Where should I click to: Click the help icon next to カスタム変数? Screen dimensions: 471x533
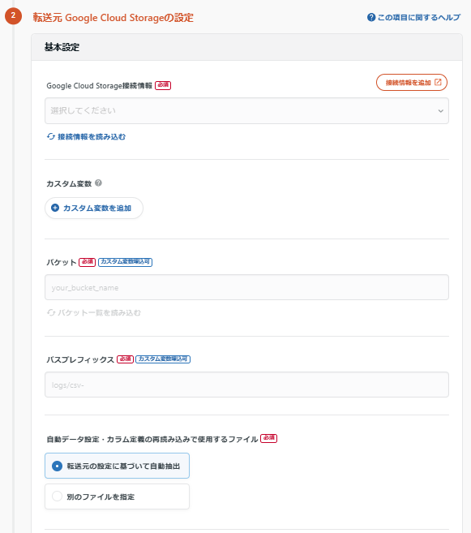[98, 183]
